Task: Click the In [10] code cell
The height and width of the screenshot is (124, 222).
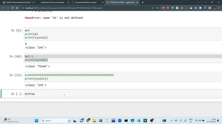Action: pyautogui.click(x=123, y=58)
